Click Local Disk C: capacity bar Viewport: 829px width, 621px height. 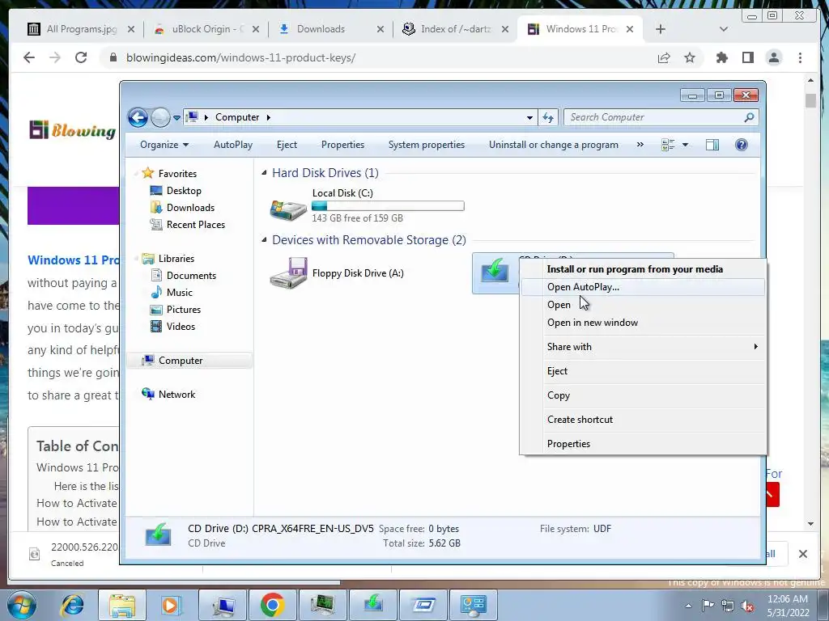click(x=388, y=206)
